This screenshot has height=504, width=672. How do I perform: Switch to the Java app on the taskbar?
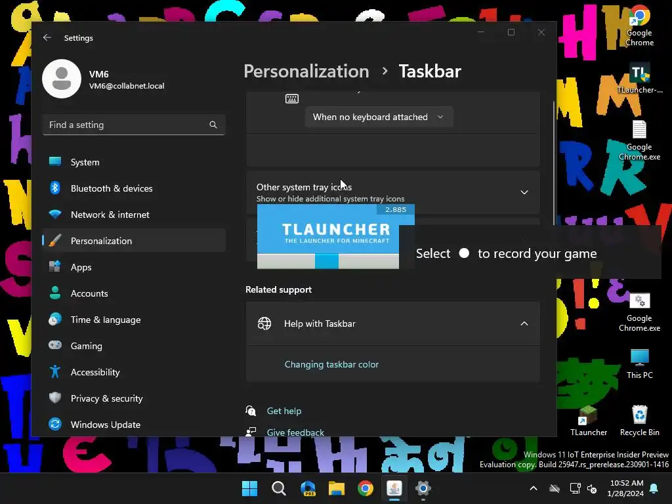(x=394, y=488)
